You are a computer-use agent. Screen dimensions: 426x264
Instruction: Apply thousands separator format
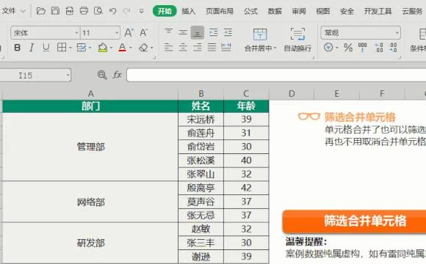coord(362,48)
